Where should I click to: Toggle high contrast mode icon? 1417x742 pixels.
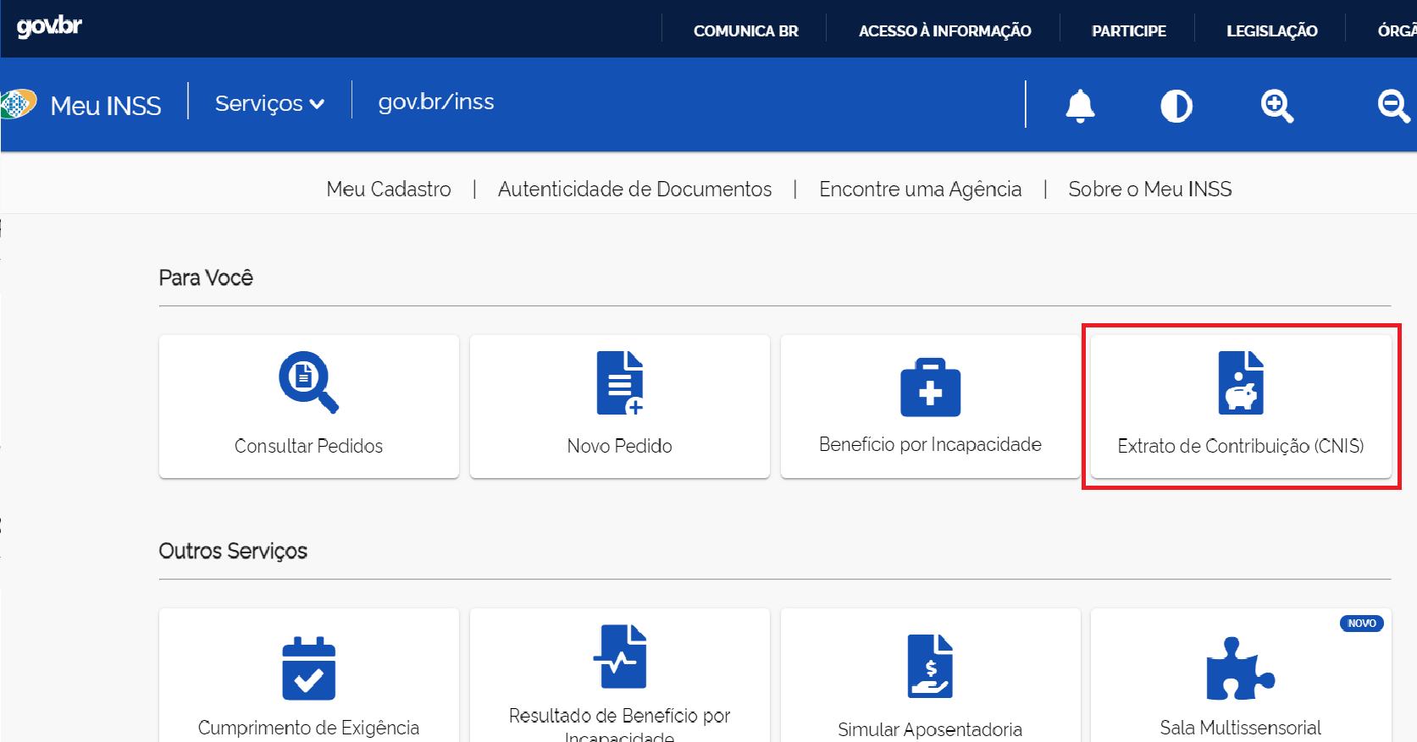click(x=1176, y=107)
